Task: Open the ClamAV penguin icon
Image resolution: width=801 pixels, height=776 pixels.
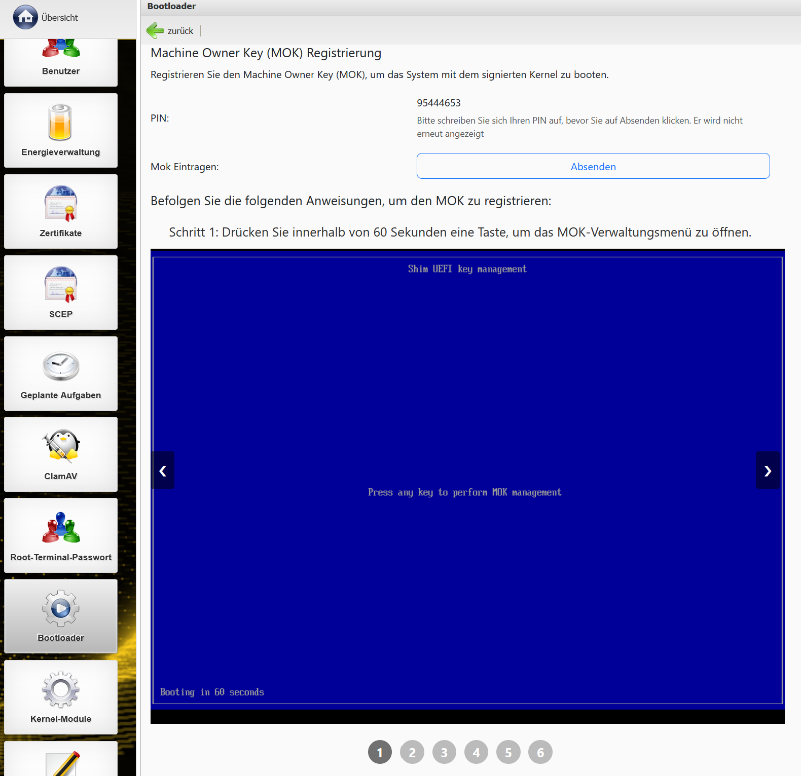Action: 60,447
